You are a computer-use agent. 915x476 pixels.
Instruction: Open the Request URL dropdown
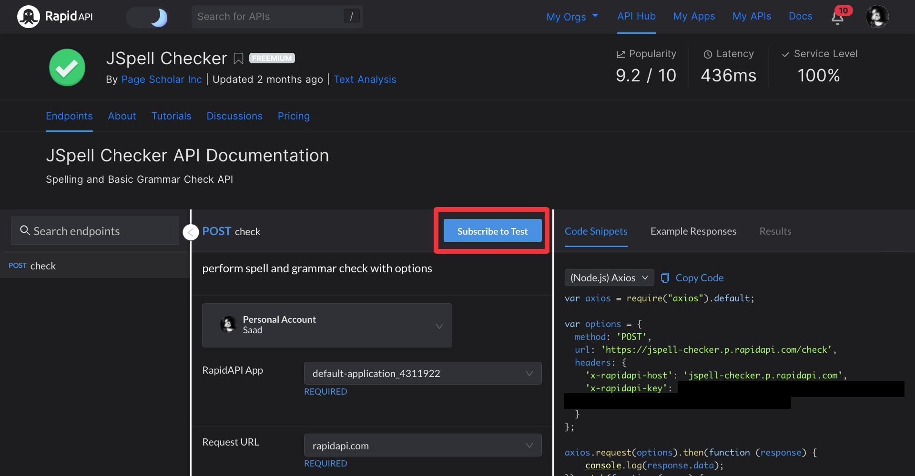click(x=423, y=446)
